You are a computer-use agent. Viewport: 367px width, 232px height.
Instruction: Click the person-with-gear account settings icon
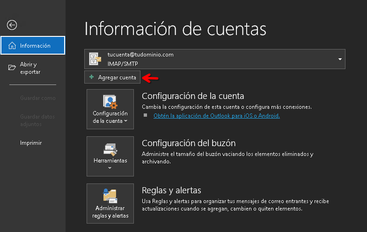click(x=110, y=101)
